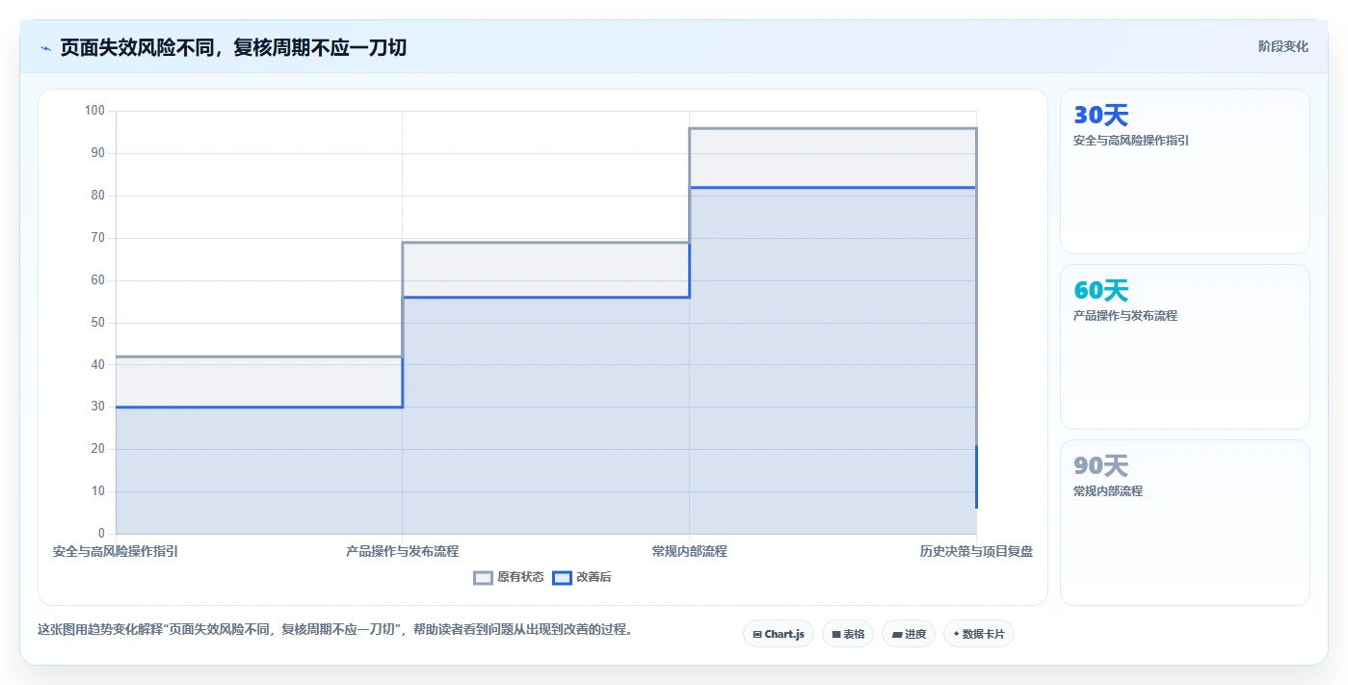
Task: Click the 常规内部流程 text in the 90天 card
Action: [1108, 491]
